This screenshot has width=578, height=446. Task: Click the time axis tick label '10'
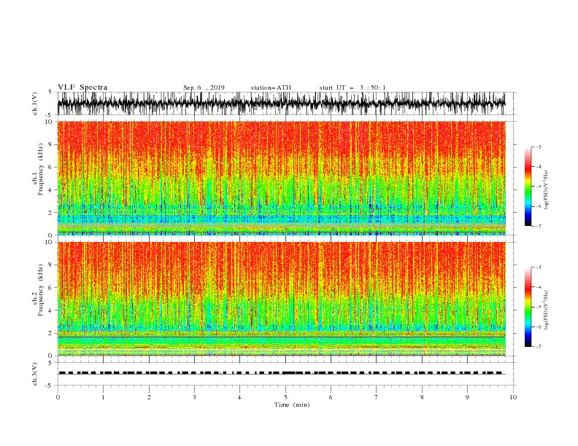coord(513,397)
